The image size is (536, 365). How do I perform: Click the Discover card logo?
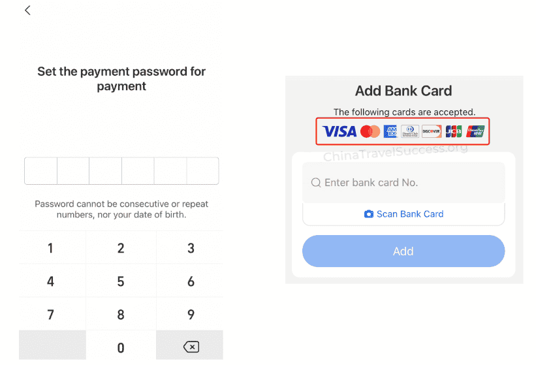coord(432,132)
